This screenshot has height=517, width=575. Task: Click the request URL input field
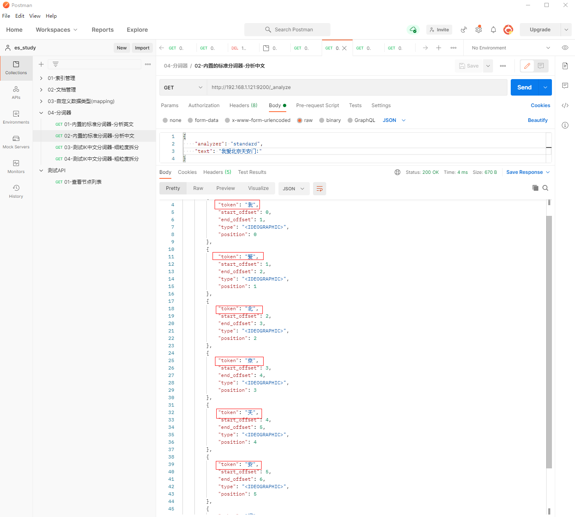pos(356,87)
